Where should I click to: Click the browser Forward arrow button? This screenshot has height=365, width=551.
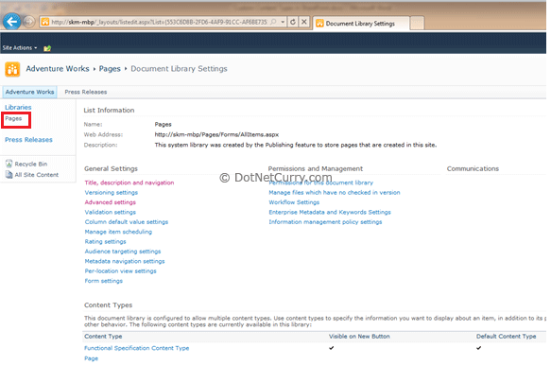coord(29,22)
